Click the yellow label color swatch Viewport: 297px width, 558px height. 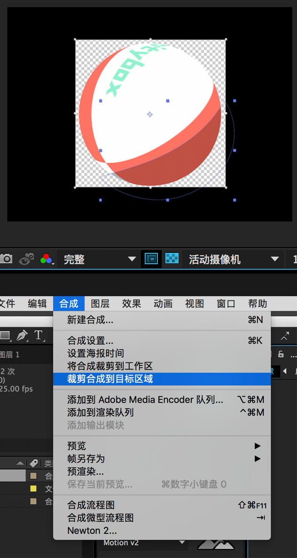[x=33, y=489]
